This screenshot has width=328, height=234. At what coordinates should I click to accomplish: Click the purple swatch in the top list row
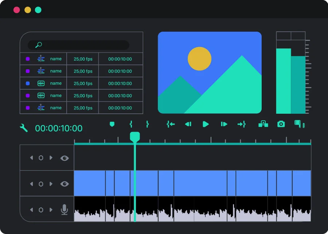click(x=28, y=59)
